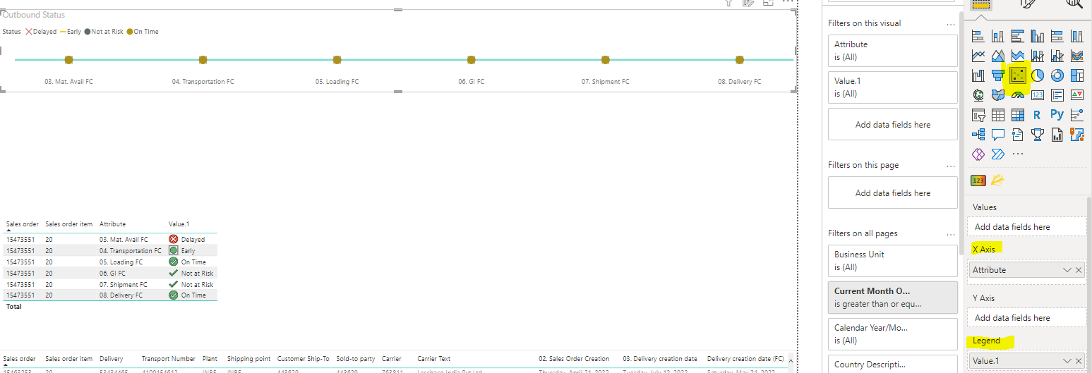Click Add data fields well under Values

point(1027,227)
